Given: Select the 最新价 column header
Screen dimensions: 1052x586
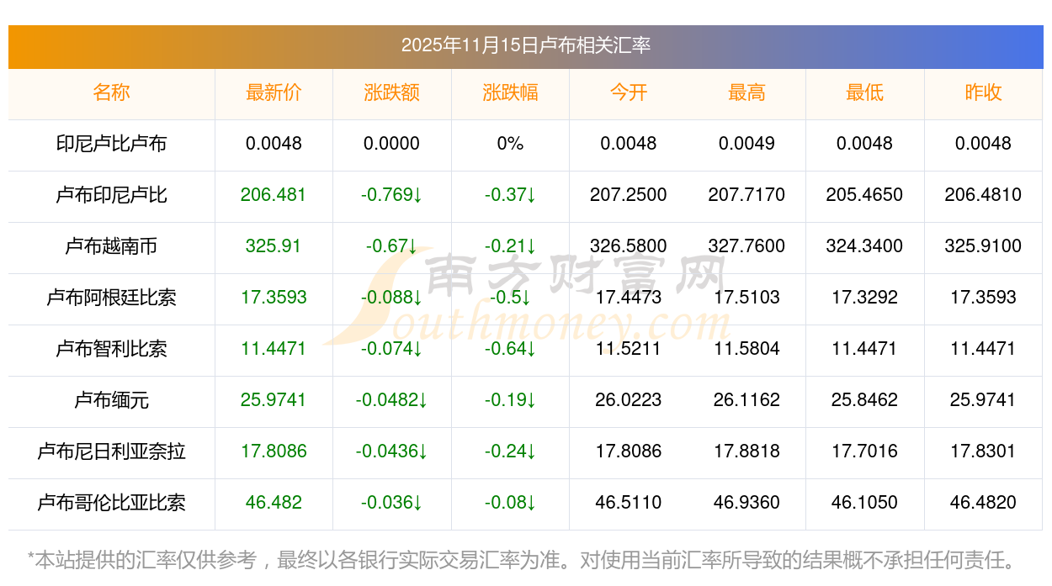Looking at the screenshot, I should click(x=274, y=92).
